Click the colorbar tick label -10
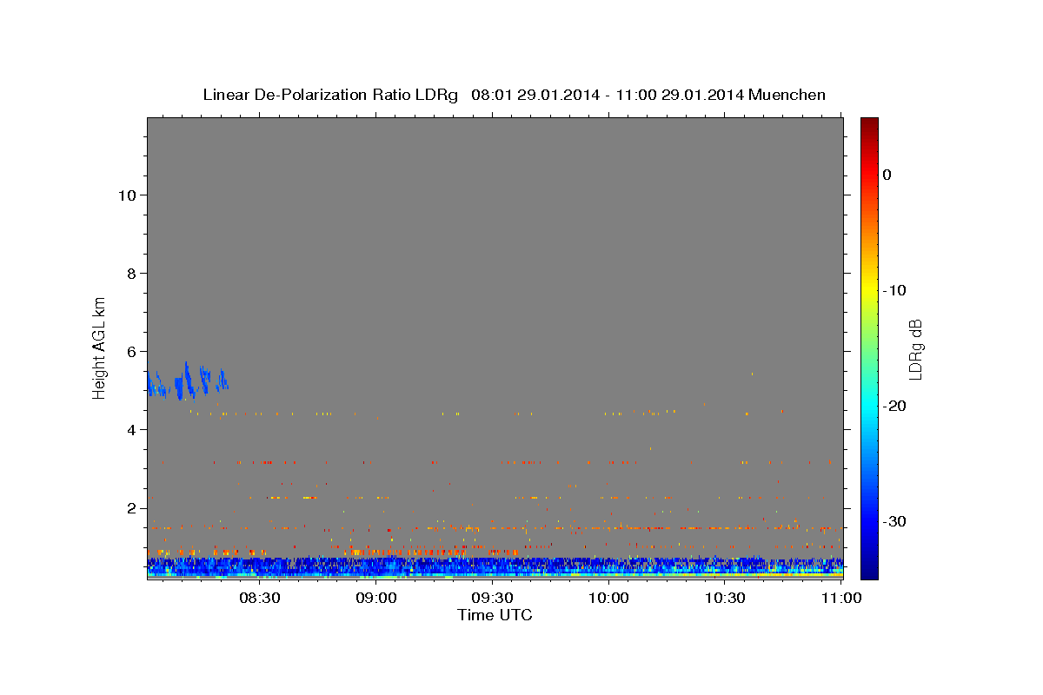This screenshot has height=695, width=1043. click(x=894, y=290)
